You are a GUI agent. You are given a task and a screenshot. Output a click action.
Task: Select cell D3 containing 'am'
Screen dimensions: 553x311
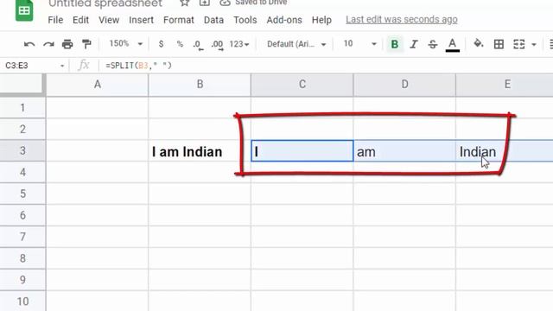click(x=404, y=151)
